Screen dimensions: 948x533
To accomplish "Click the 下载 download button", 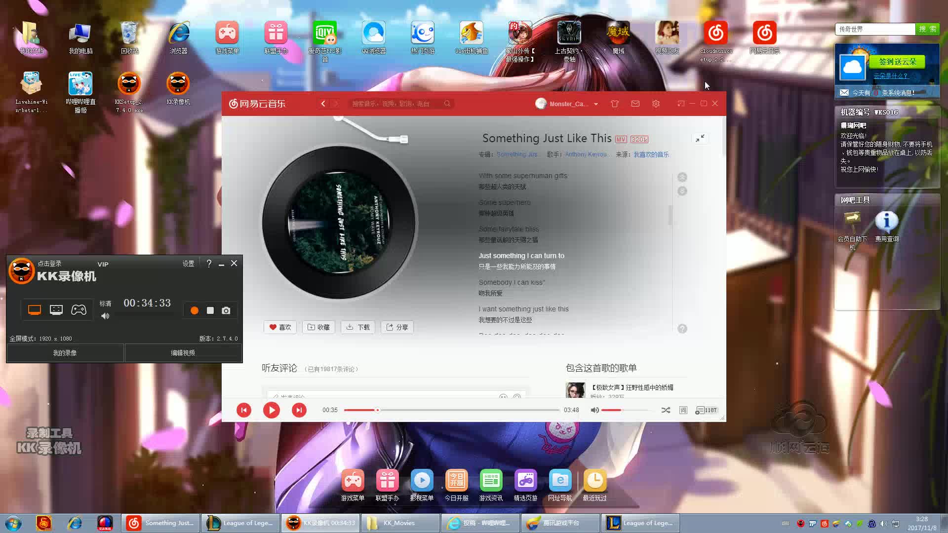I will tap(358, 327).
